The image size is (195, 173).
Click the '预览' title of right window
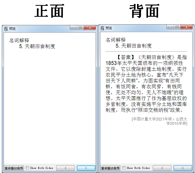pyautogui.click(x=109, y=28)
